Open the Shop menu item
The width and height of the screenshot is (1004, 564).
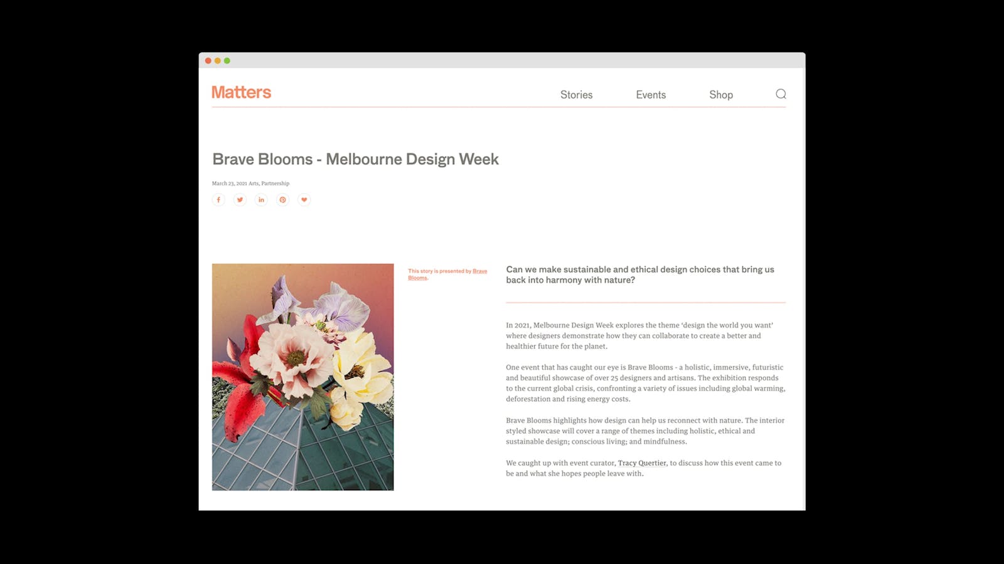coord(721,95)
